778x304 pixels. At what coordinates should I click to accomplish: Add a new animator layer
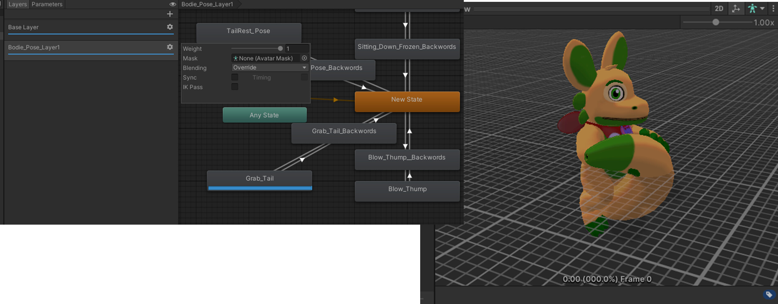click(x=170, y=14)
